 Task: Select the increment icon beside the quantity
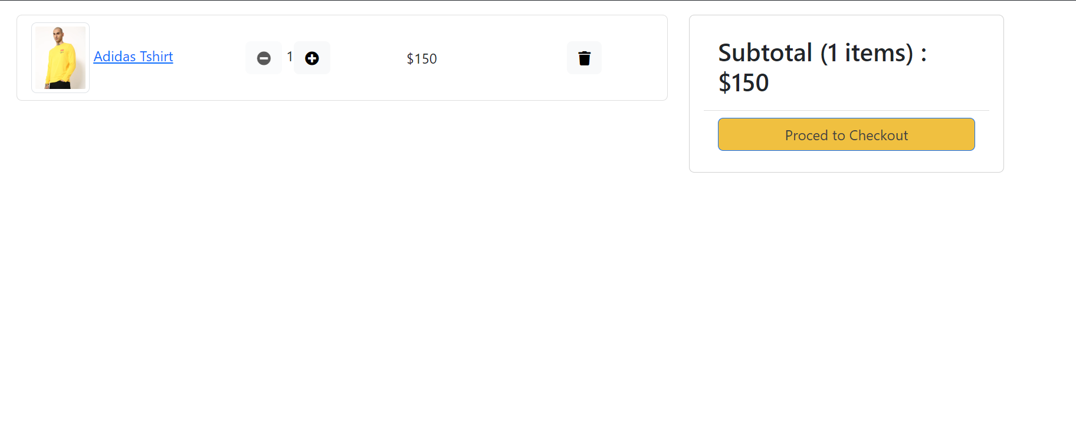click(312, 58)
